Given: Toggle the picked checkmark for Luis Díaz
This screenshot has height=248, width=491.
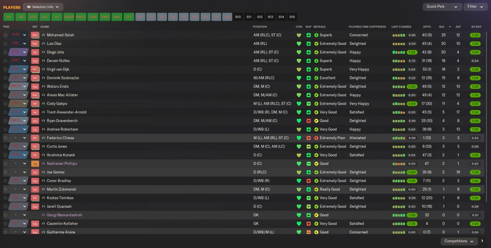Looking at the screenshot, I should [x=5, y=44].
